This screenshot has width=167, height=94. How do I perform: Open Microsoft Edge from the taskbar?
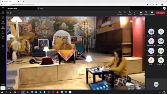coord(66,92)
